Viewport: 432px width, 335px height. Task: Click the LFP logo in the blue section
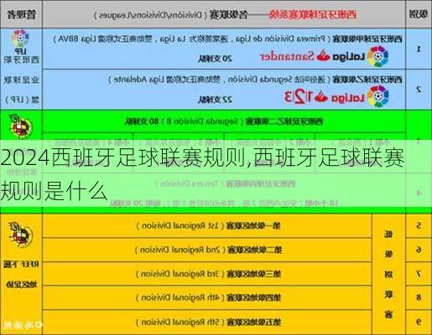[x=20, y=42]
